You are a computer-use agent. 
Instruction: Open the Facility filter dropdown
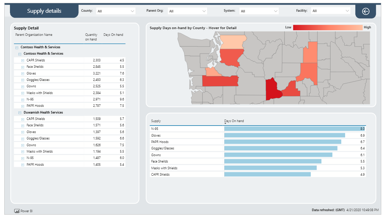331,11
